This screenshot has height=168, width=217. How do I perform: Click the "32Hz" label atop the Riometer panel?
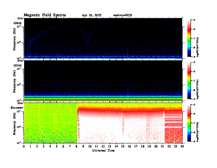[x=20, y=103]
